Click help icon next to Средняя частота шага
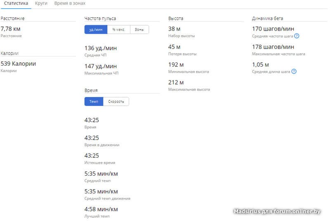The height and width of the screenshot is (221, 330). pyautogui.click(x=297, y=36)
